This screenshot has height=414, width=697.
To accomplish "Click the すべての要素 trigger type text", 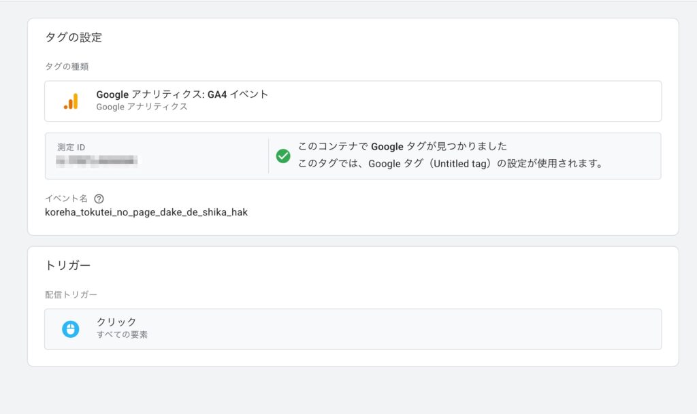I will pyautogui.click(x=122, y=334).
